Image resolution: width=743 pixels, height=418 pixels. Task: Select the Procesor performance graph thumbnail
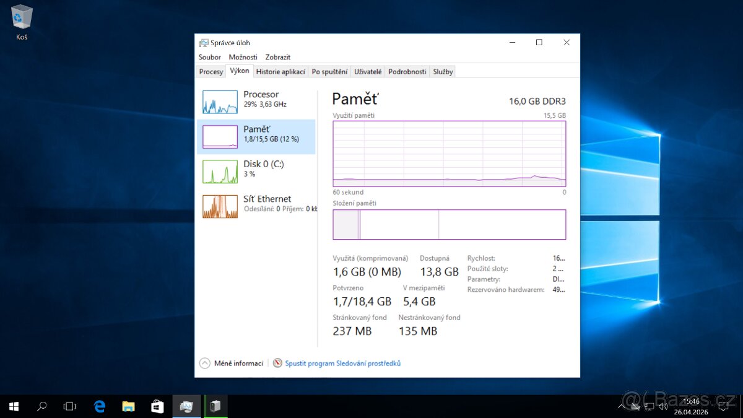pyautogui.click(x=220, y=102)
